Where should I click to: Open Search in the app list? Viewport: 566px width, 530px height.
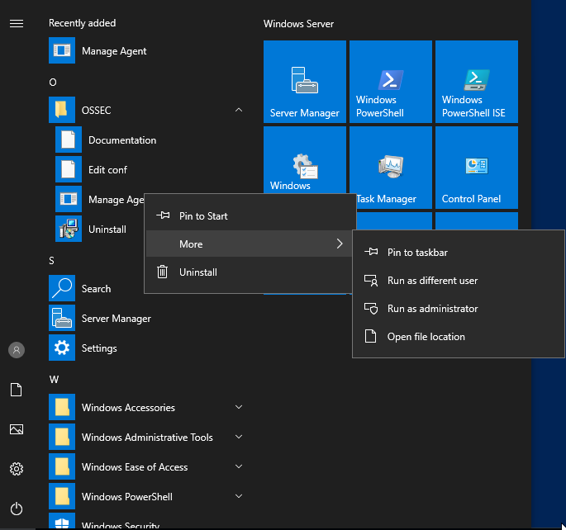pyautogui.click(x=96, y=289)
